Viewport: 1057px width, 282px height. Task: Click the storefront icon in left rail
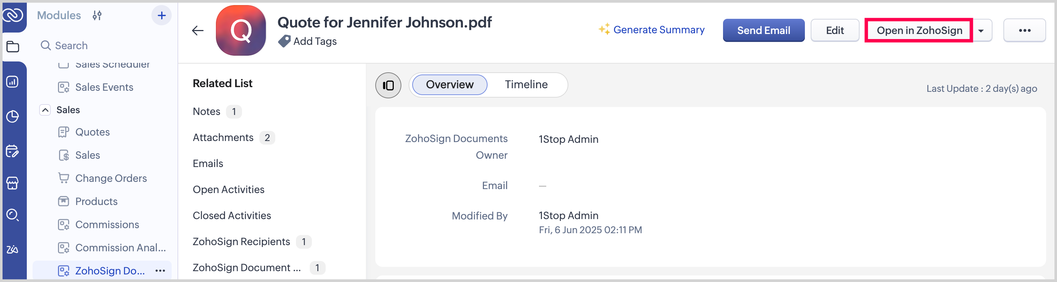(x=13, y=183)
